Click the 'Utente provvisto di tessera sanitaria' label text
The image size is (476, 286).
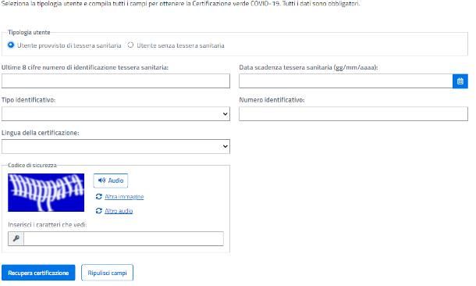(x=69, y=45)
